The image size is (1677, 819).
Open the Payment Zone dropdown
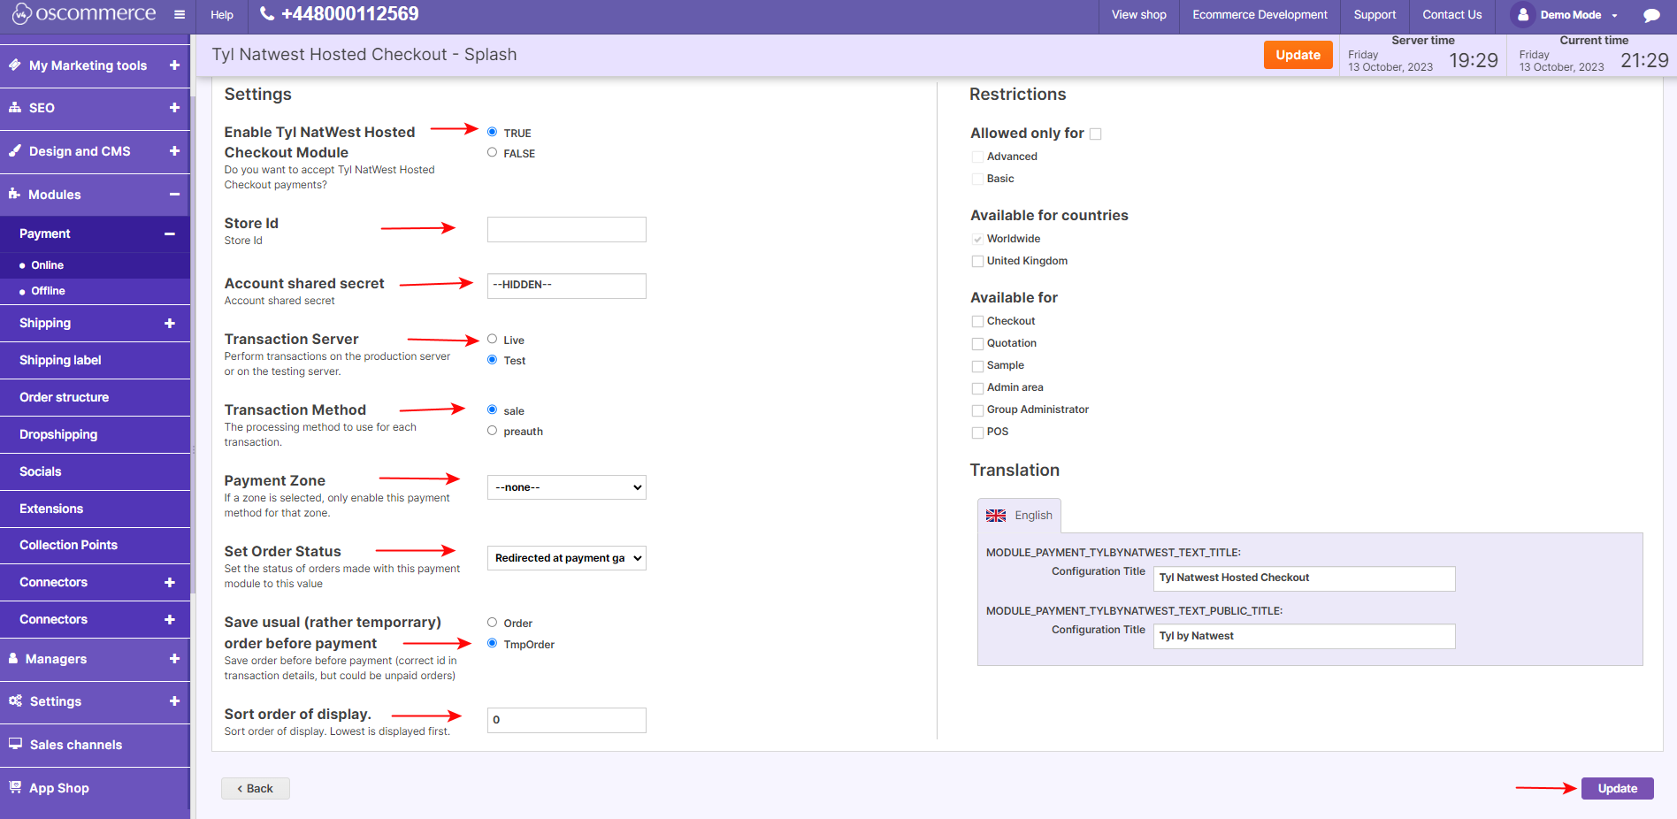566,486
